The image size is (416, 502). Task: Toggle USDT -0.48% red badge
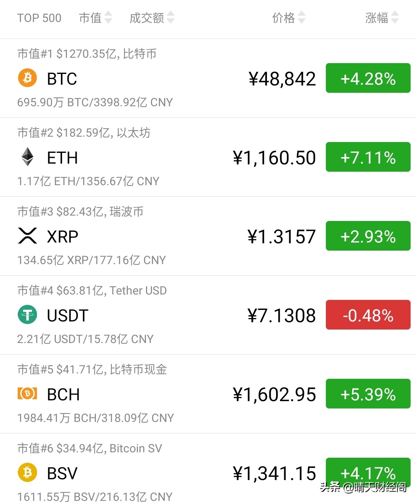(368, 315)
